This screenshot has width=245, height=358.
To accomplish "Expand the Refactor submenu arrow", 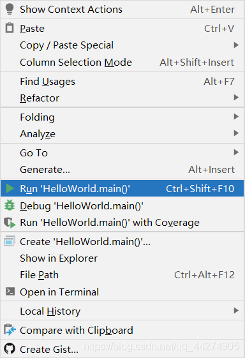I will point(236,98).
